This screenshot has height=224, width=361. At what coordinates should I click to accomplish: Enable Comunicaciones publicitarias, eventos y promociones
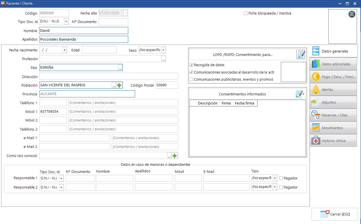191,79
